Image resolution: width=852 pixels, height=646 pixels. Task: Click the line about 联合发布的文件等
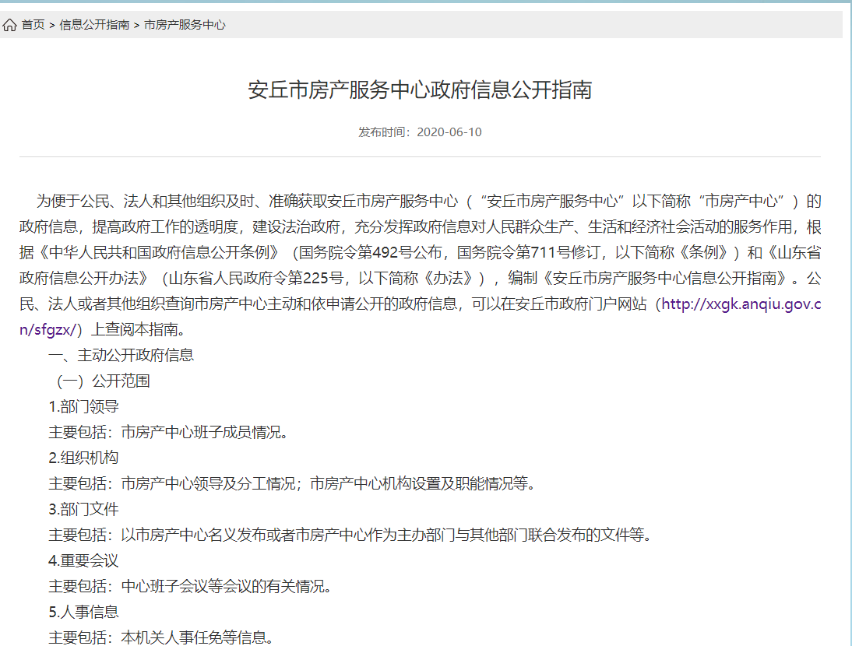(350, 535)
